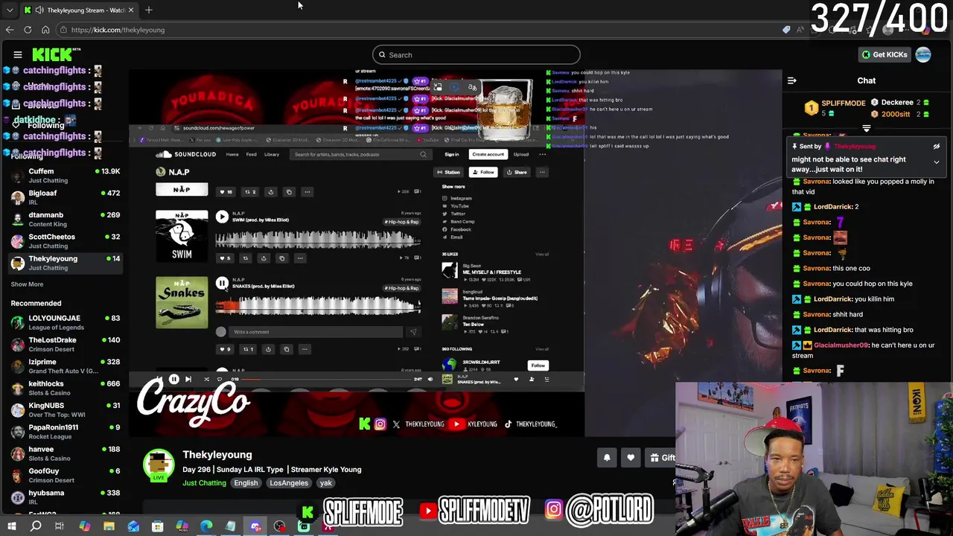
Task: Open Microsoft Edge from taskbar
Action: 206,526
